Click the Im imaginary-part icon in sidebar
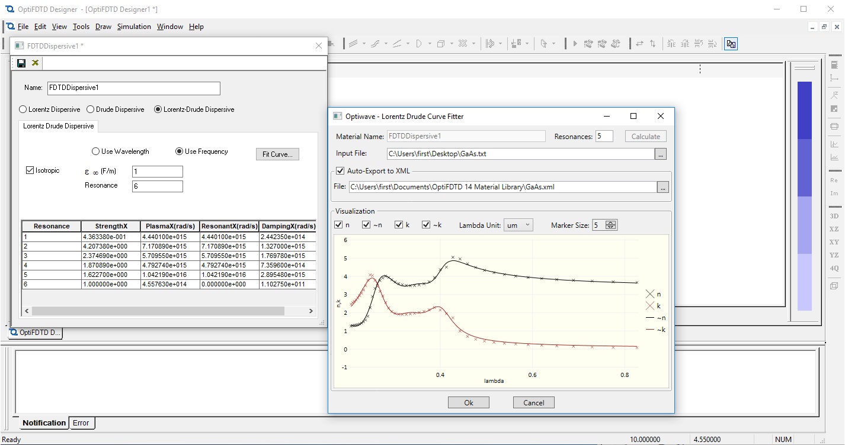The image size is (845, 445). 834,193
